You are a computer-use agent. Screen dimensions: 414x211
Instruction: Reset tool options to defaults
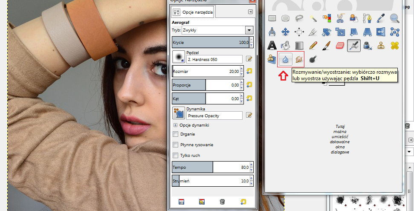coord(243,202)
